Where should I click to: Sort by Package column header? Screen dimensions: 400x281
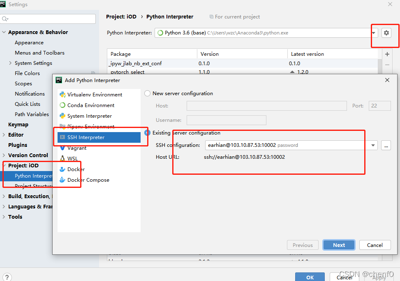coord(152,54)
